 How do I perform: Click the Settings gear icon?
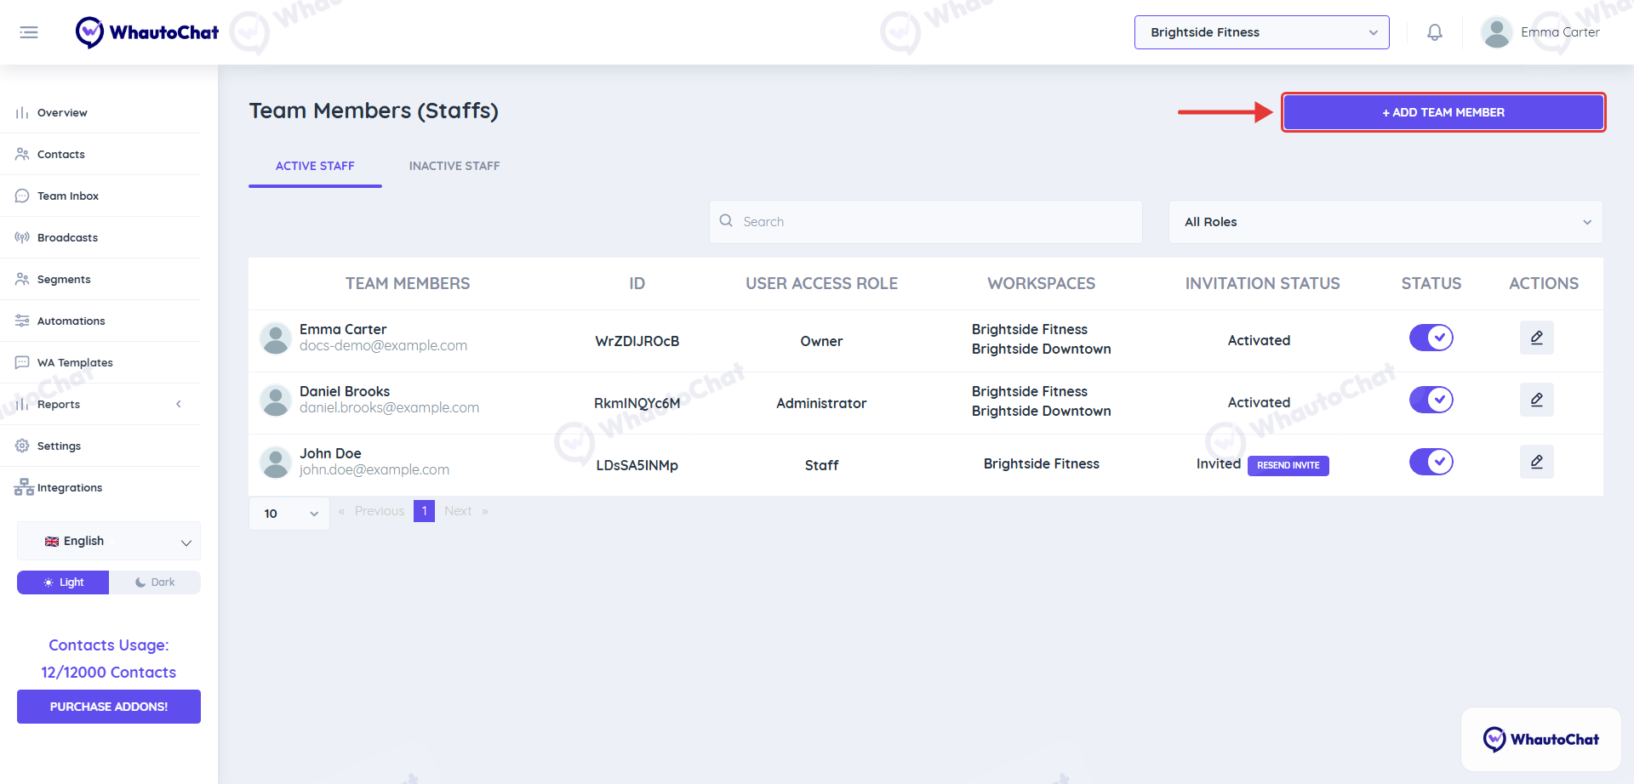tap(22, 446)
